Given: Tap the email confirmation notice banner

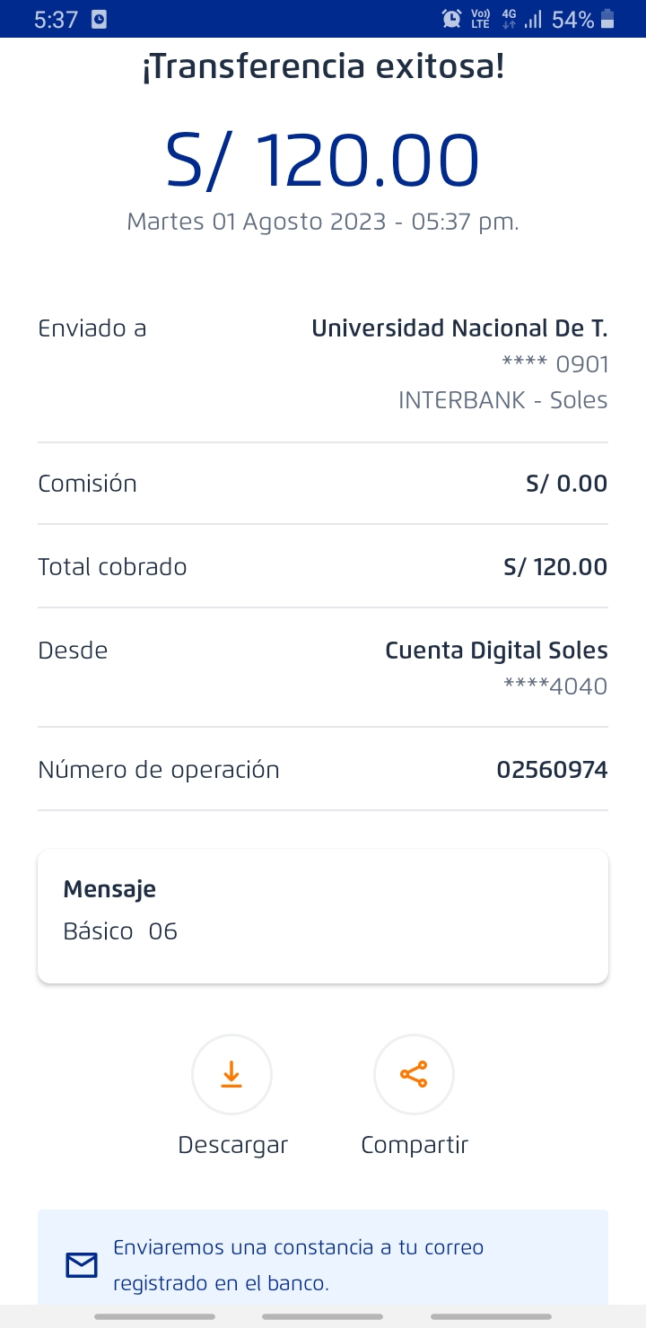Looking at the screenshot, I should (323, 1264).
